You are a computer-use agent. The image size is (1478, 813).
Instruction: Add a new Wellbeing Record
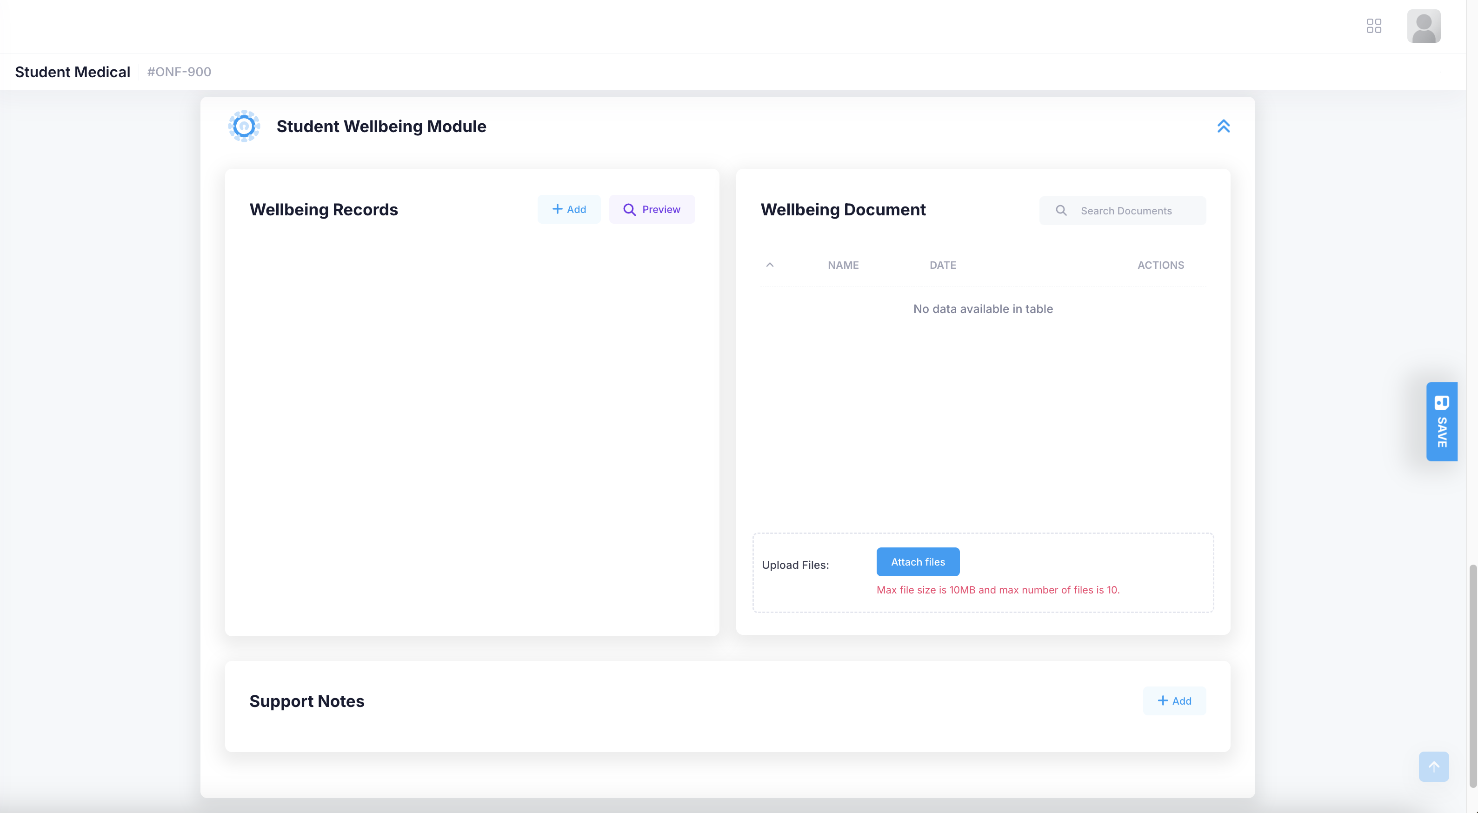coord(569,209)
